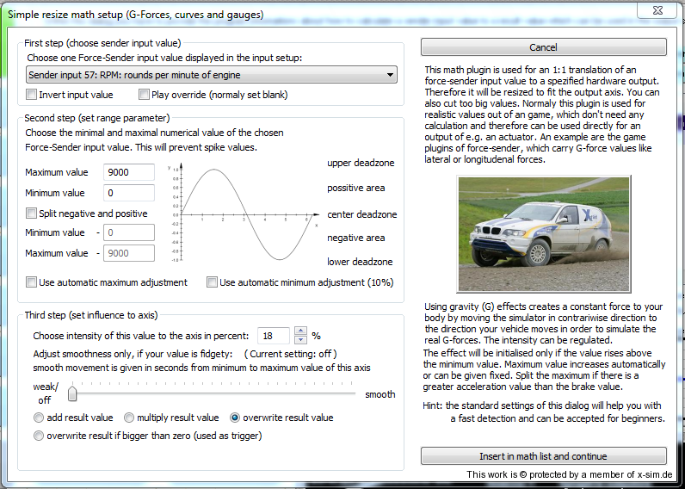685x489 pixels.
Task: Click Insert in math list and continue
Action: click(543, 456)
